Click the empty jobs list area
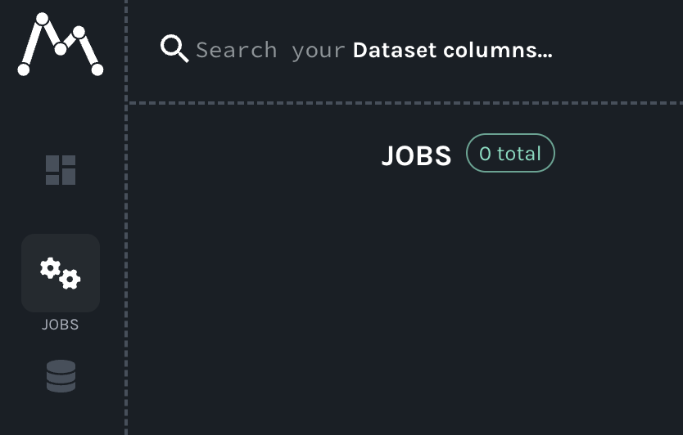Image resolution: width=683 pixels, height=435 pixels. point(405,311)
